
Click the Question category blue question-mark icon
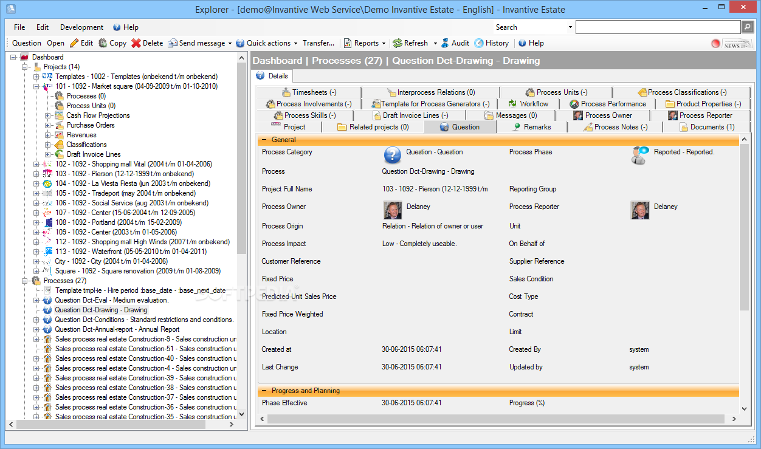pos(393,154)
